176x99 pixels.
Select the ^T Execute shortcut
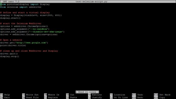95,95
